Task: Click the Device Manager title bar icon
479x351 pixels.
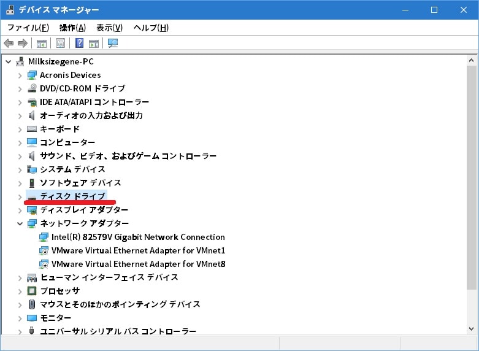Action: pos(10,9)
